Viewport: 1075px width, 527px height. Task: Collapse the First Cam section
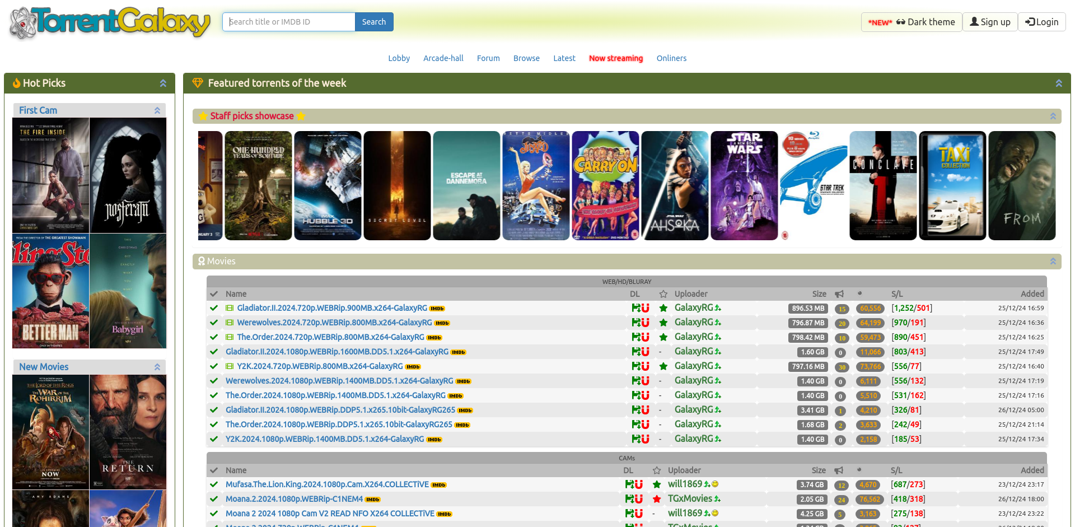pos(157,110)
